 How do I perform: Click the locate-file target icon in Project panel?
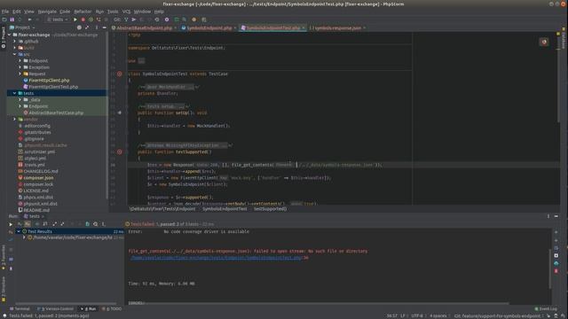[79, 27]
